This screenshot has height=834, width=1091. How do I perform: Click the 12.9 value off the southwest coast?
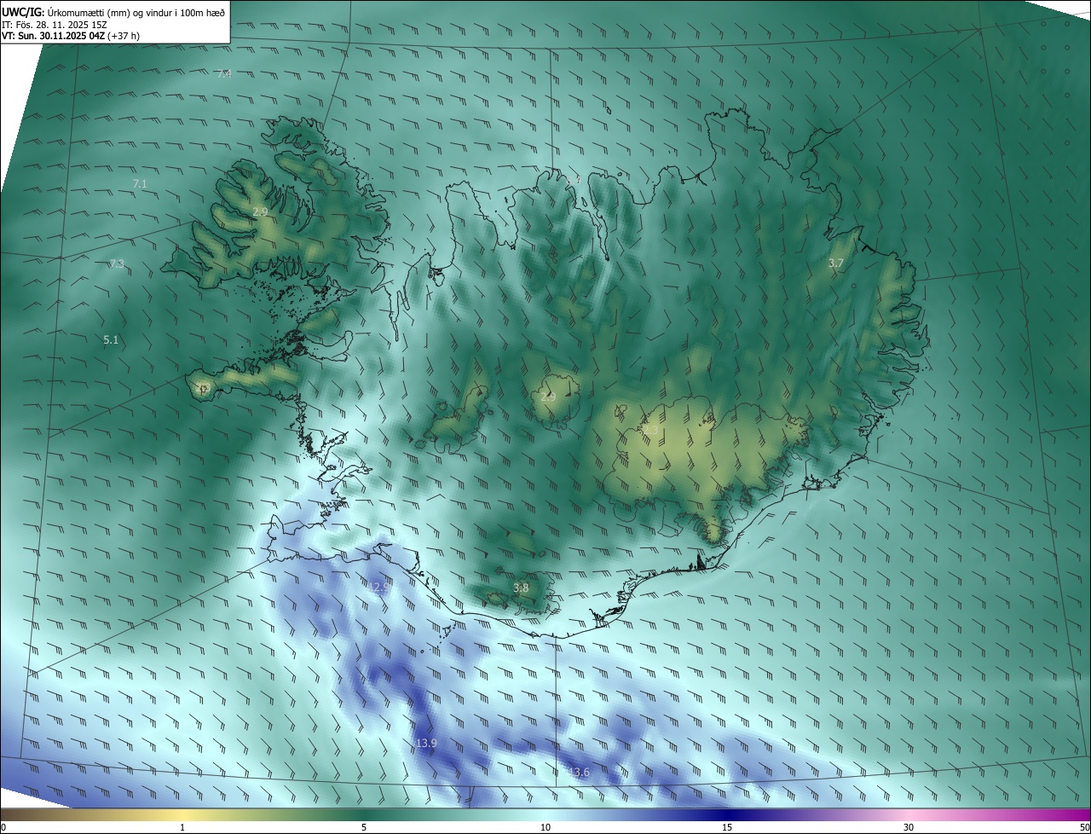(379, 588)
